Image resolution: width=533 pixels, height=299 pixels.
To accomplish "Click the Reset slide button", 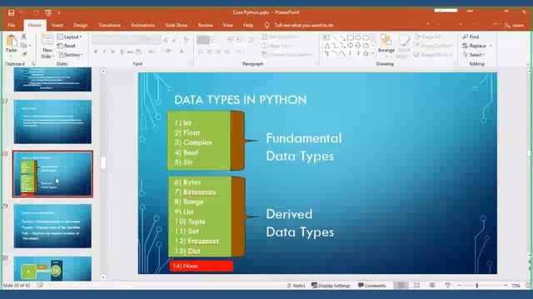I will tap(67, 46).
